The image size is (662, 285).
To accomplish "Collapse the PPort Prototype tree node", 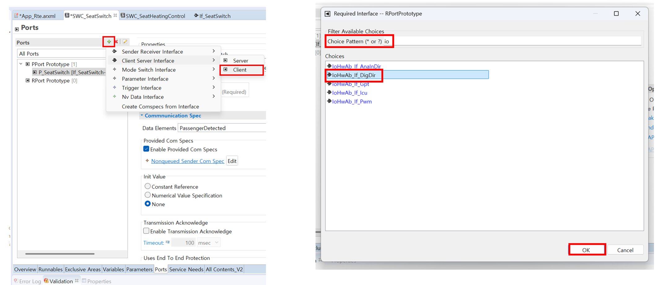I will pyautogui.click(x=21, y=64).
